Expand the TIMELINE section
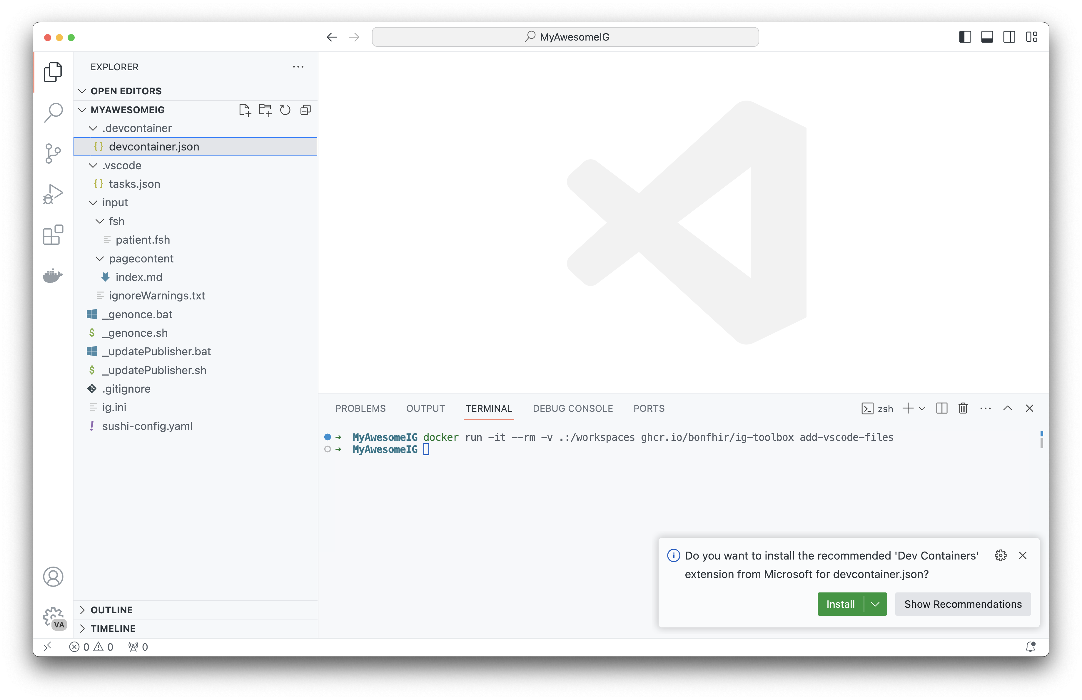 point(196,628)
